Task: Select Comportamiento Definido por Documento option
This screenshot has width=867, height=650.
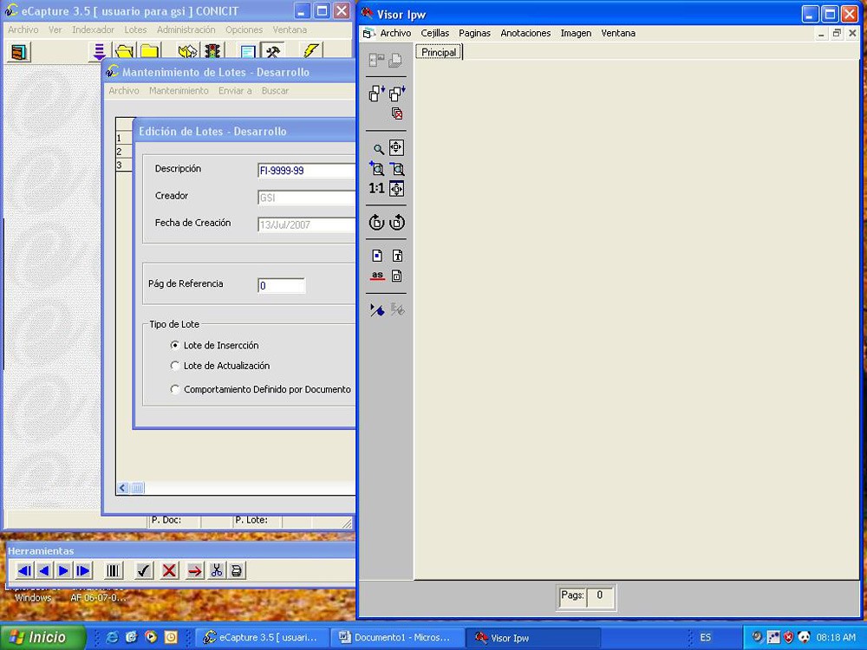Action: [175, 389]
